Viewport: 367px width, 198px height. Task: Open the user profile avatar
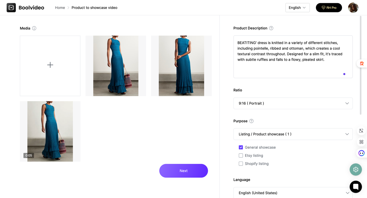tap(353, 8)
